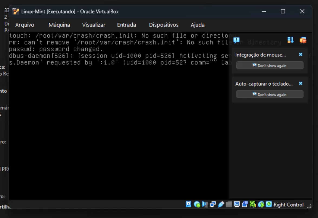Click the VirtualBox window title bar icon
The height and width of the screenshot is (218, 318).
click(16, 11)
